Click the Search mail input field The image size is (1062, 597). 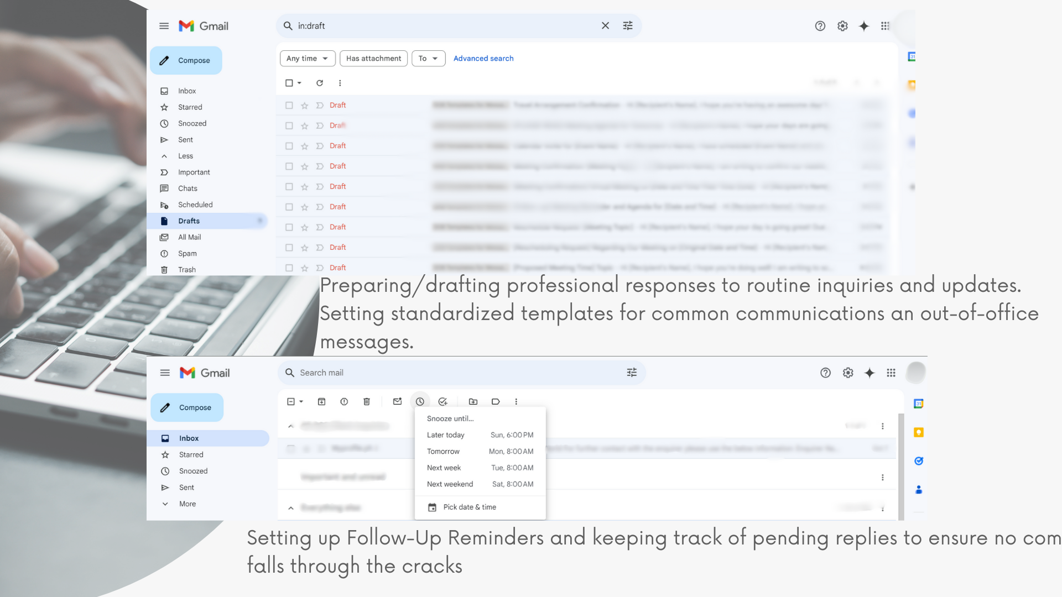454,373
